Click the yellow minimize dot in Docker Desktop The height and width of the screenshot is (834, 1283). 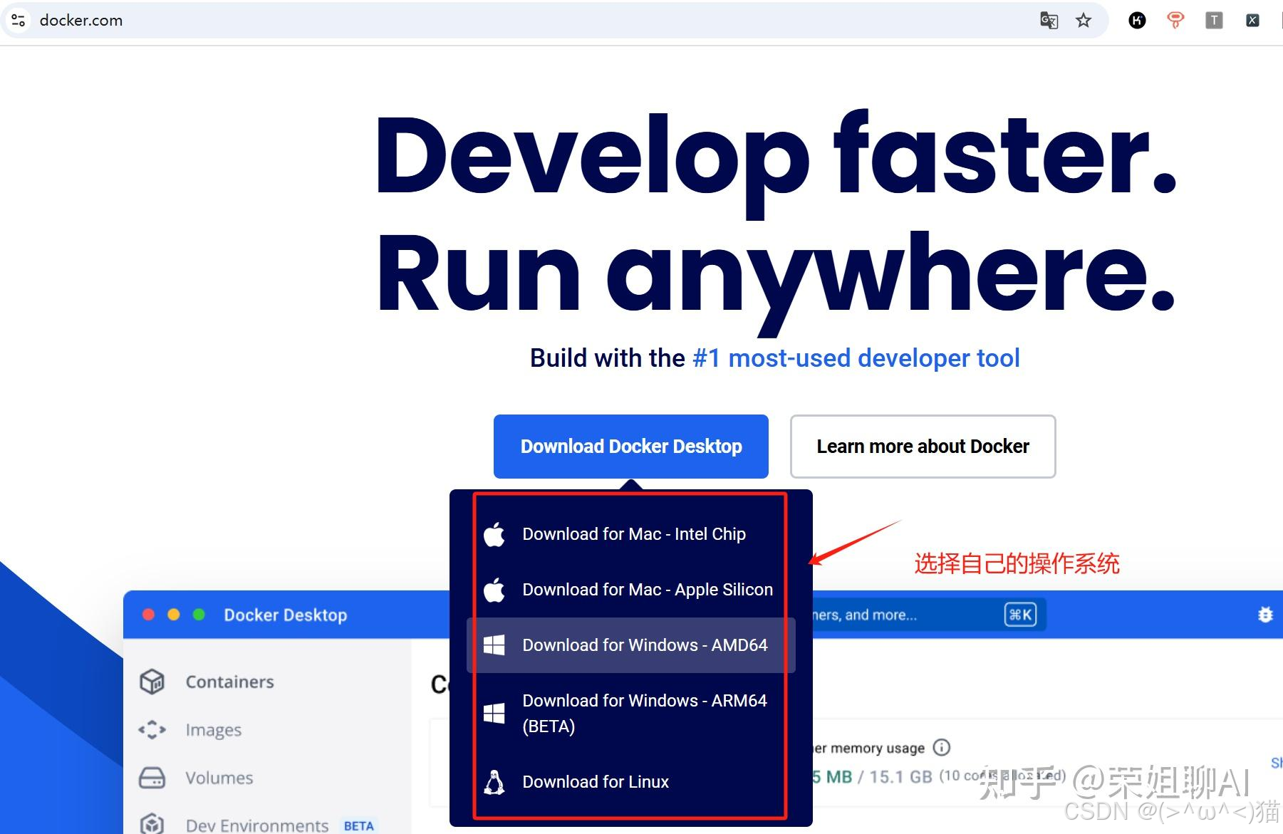coord(174,614)
